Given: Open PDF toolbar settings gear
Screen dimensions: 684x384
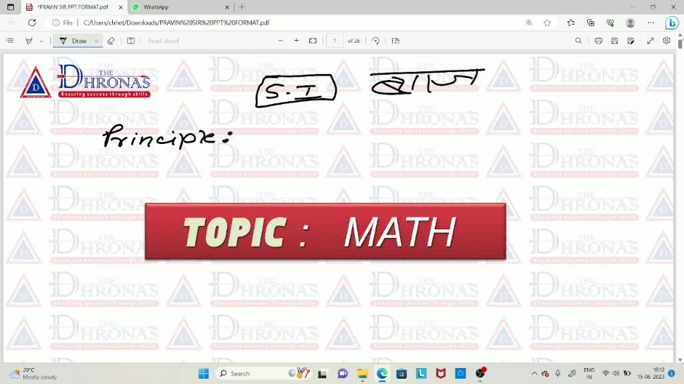Looking at the screenshot, I should pos(667,41).
